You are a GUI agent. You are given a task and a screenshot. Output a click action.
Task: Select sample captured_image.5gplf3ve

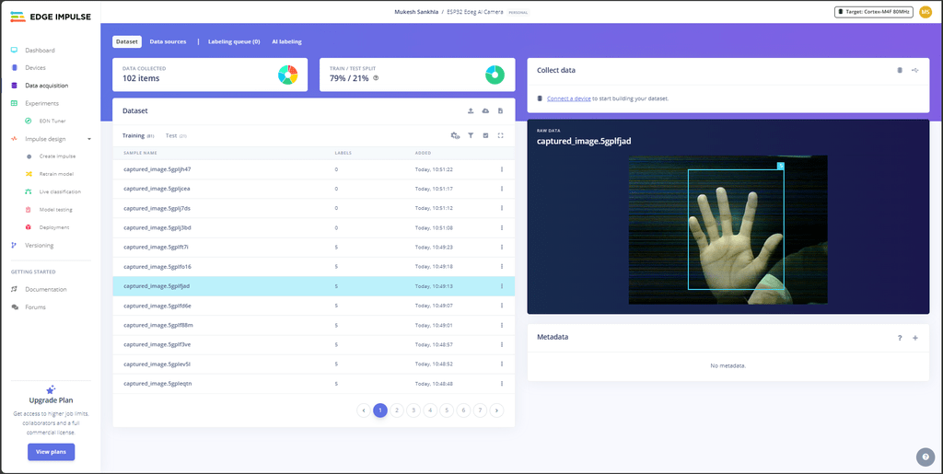click(x=313, y=345)
